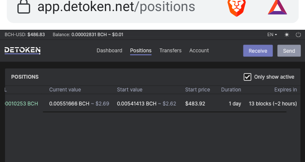
Task: Open Brave Rewards triangle icon
Action: (x=277, y=7)
